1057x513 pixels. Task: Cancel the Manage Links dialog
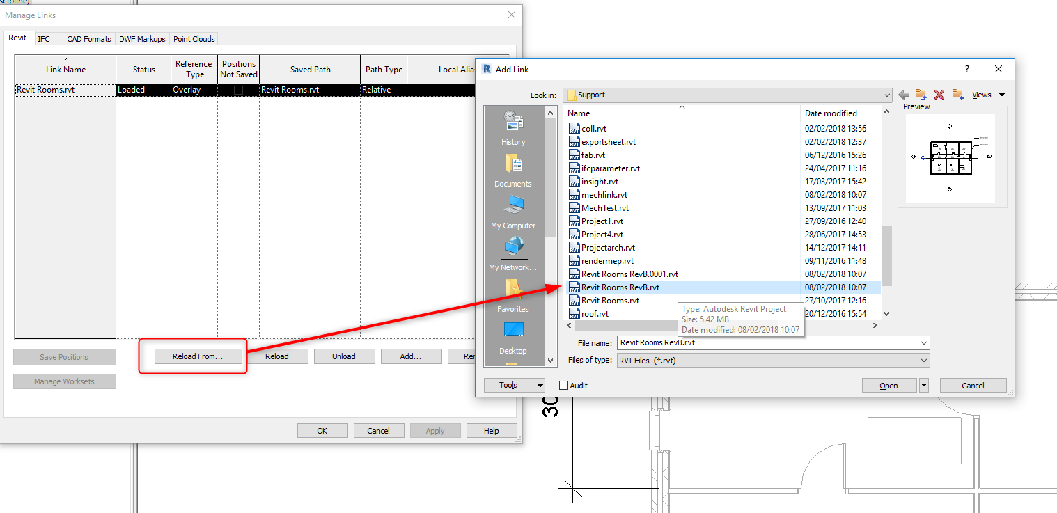click(x=378, y=431)
